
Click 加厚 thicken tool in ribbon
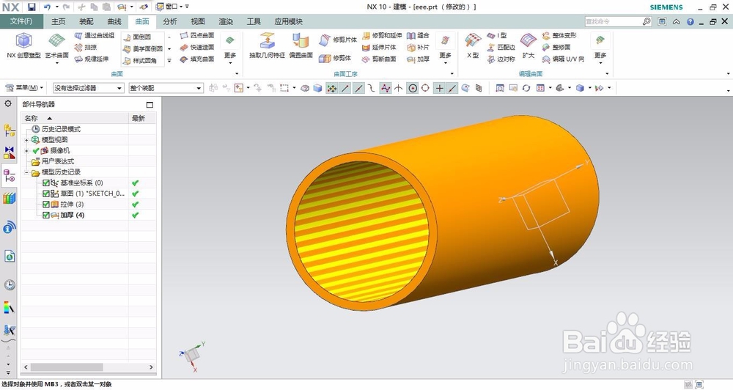[418, 59]
